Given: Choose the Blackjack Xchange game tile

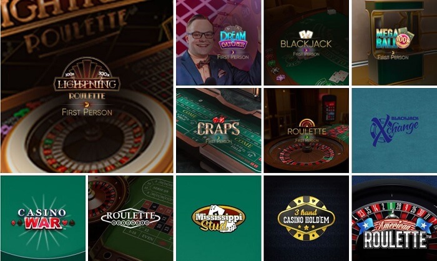Looking at the screenshot, I should click(395, 130).
